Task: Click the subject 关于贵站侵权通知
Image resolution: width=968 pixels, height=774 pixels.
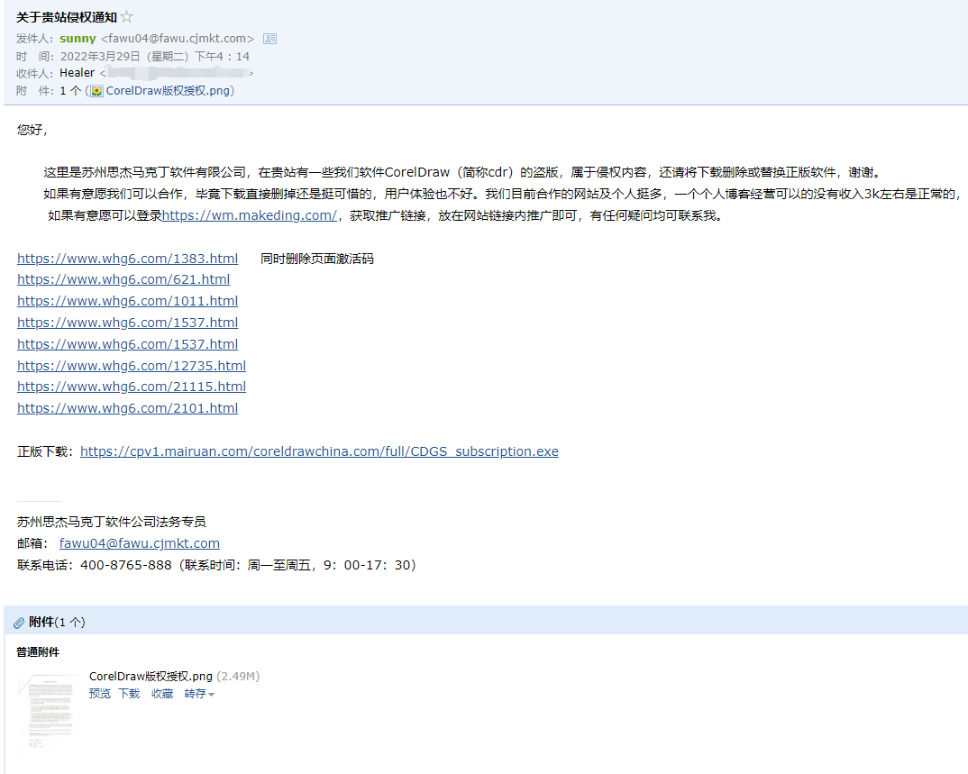Action: (67, 17)
